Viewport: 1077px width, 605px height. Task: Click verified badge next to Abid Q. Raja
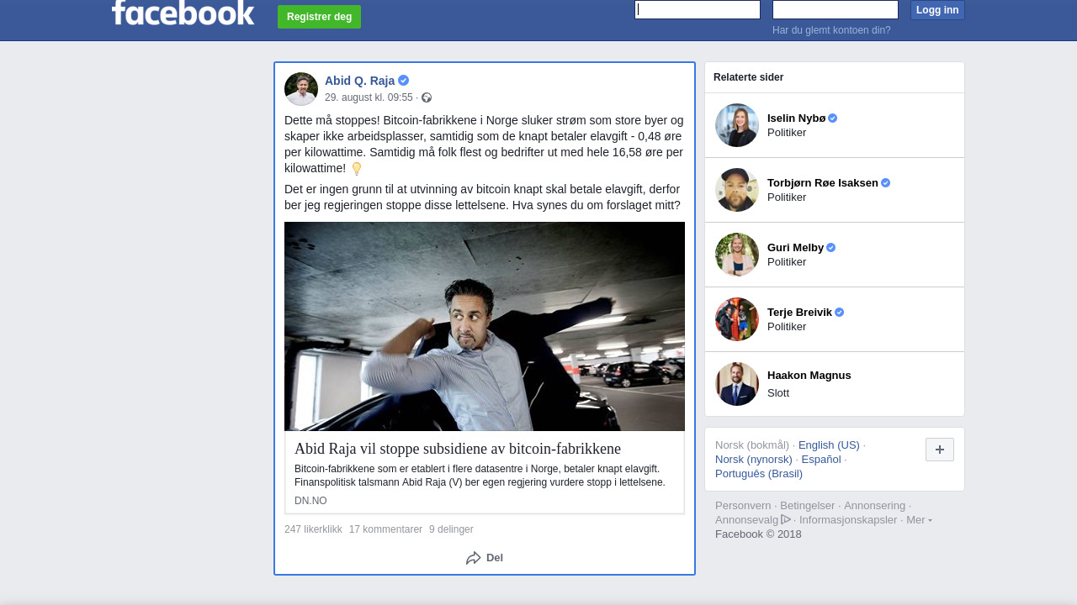404,81
